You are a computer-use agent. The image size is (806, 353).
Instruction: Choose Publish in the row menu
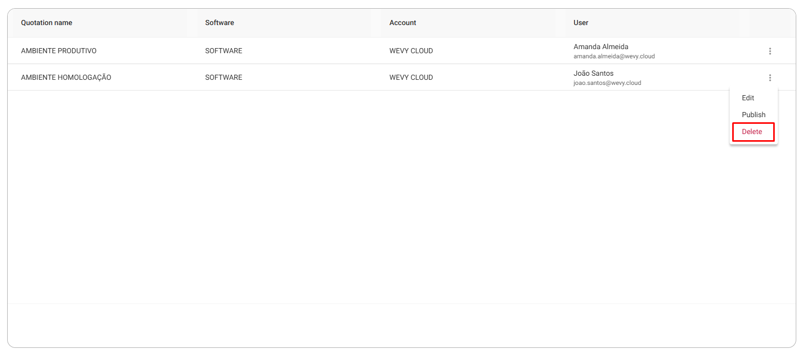coord(753,115)
